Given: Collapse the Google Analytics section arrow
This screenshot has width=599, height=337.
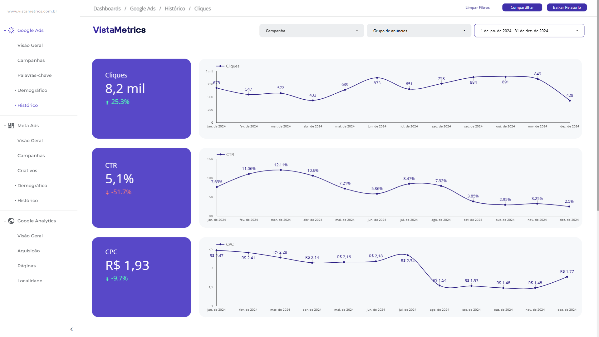Looking at the screenshot, I should point(5,221).
